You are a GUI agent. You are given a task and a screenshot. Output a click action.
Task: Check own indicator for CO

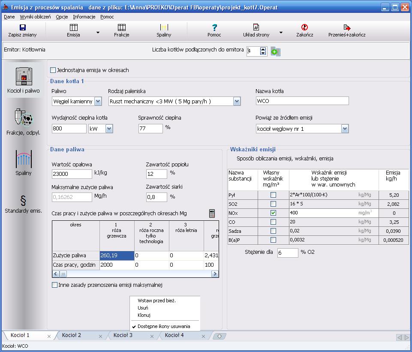pyautogui.click(x=273, y=222)
